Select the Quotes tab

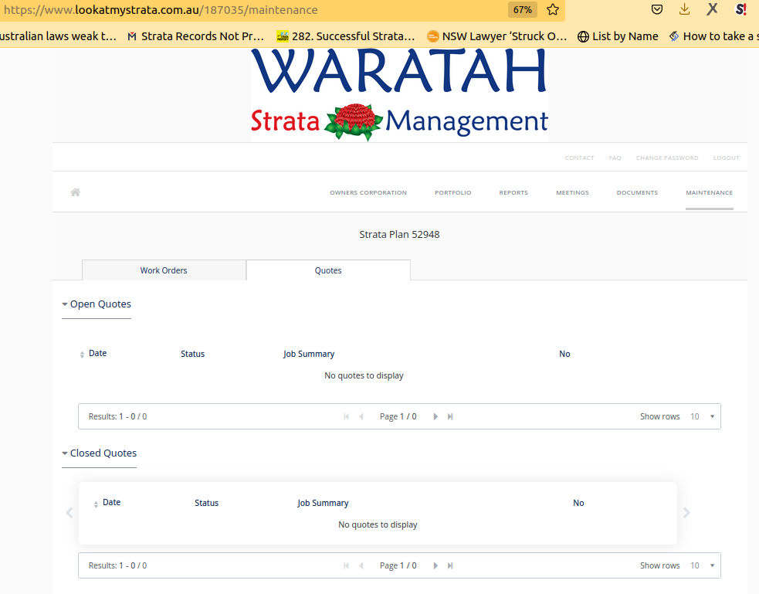pos(328,270)
